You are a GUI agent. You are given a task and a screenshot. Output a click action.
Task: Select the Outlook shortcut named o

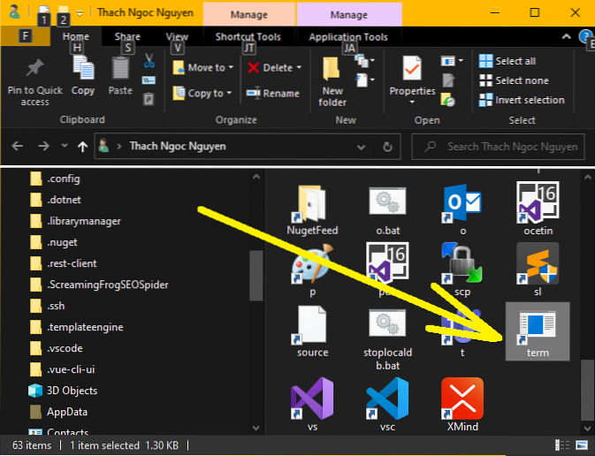tap(462, 207)
